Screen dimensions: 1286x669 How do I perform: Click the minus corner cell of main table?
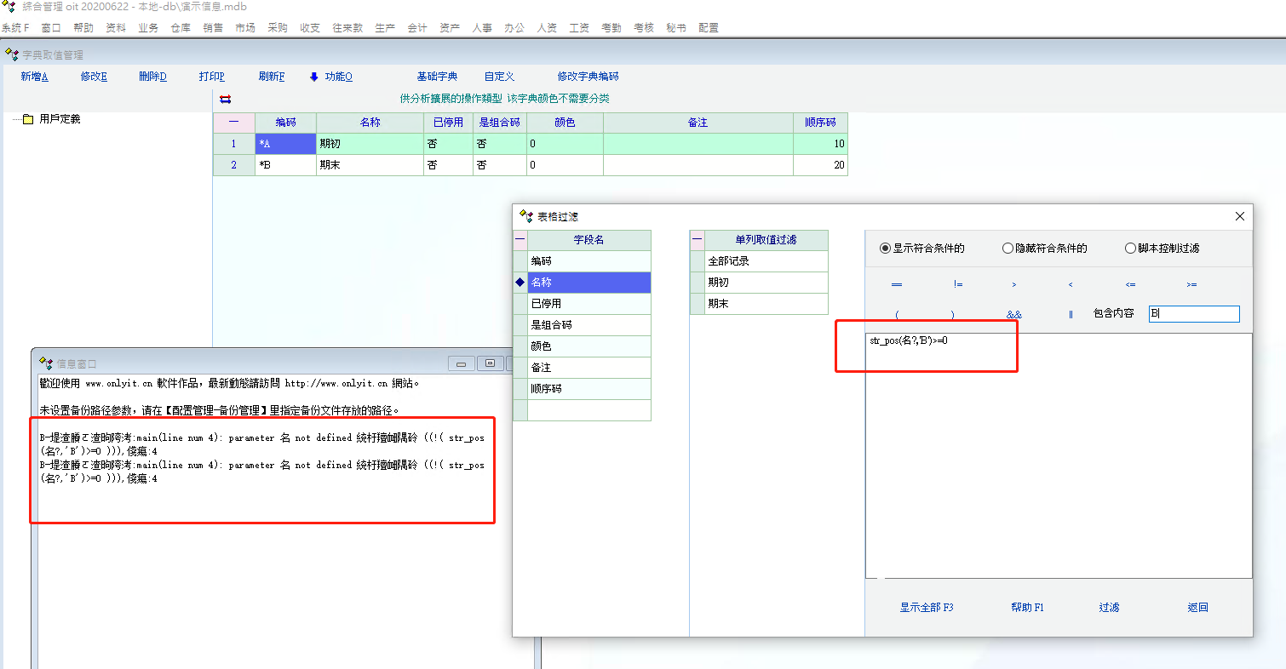(x=233, y=123)
